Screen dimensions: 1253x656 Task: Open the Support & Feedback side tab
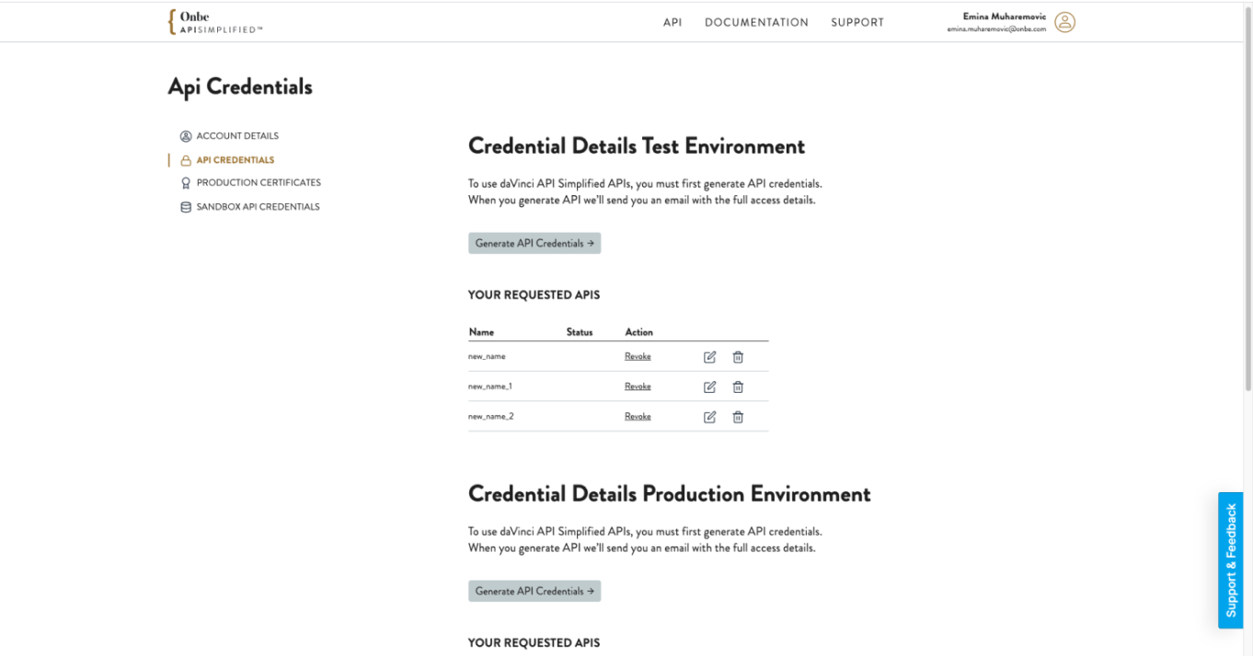pos(1231,560)
